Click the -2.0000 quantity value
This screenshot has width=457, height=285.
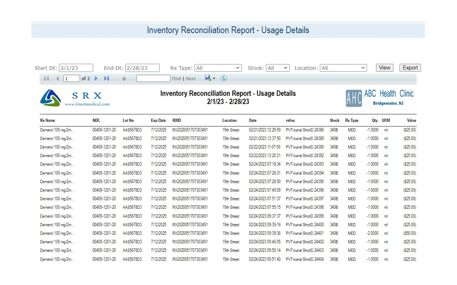coord(372,233)
